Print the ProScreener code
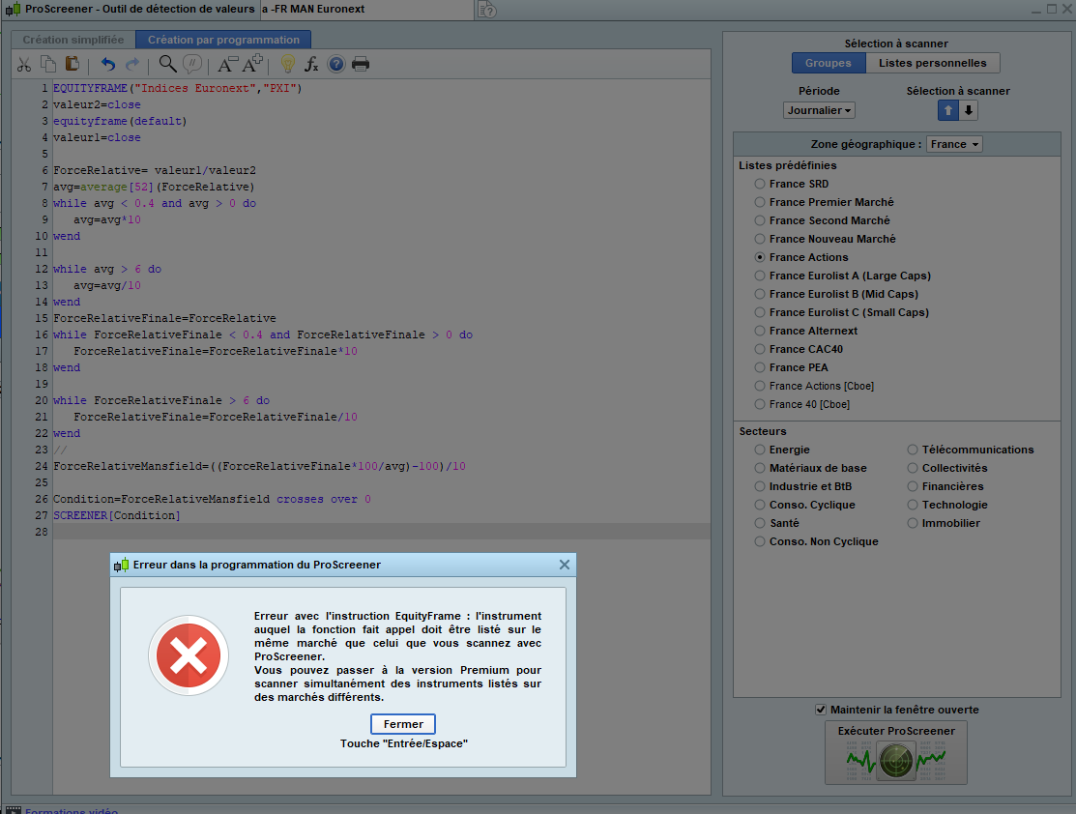1076x814 pixels. [361, 64]
